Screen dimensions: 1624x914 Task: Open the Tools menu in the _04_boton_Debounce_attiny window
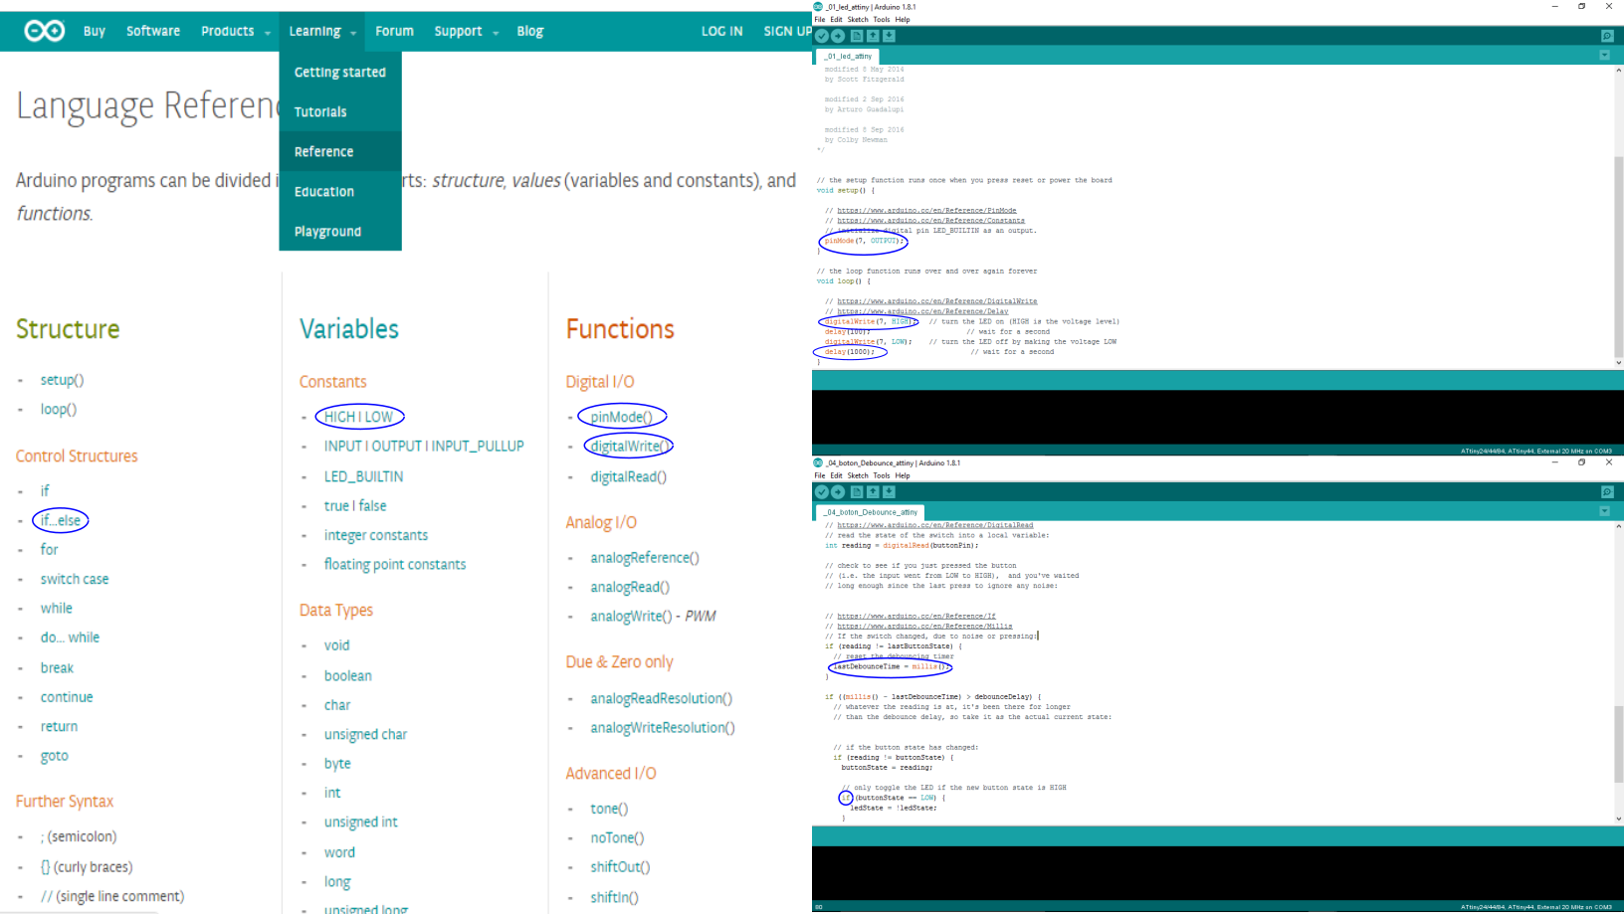click(882, 476)
